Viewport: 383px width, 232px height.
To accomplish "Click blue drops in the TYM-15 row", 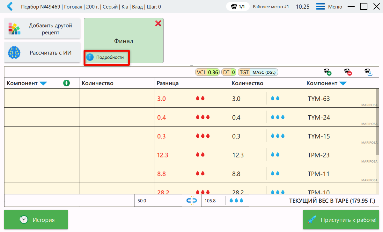I will tap(278, 136).
